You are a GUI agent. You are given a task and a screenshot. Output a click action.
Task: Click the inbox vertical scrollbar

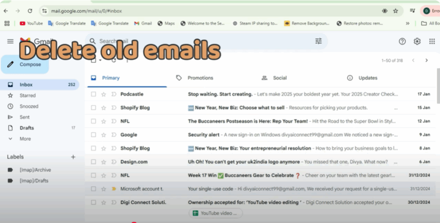coord(438,86)
